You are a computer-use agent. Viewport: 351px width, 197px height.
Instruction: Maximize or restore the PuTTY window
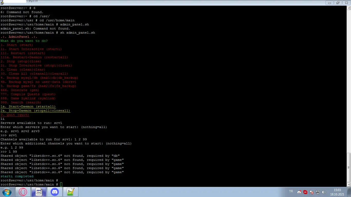338,3
